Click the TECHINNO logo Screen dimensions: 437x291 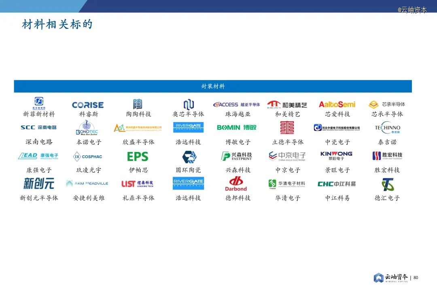(387, 128)
